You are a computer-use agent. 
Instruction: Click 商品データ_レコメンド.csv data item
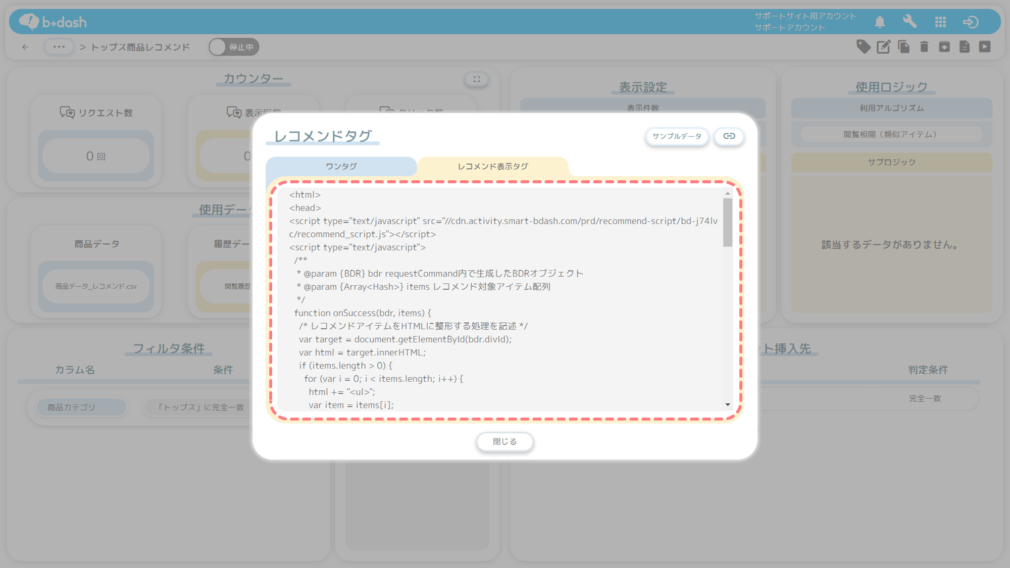pyautogui.click(x=96, y=286)
